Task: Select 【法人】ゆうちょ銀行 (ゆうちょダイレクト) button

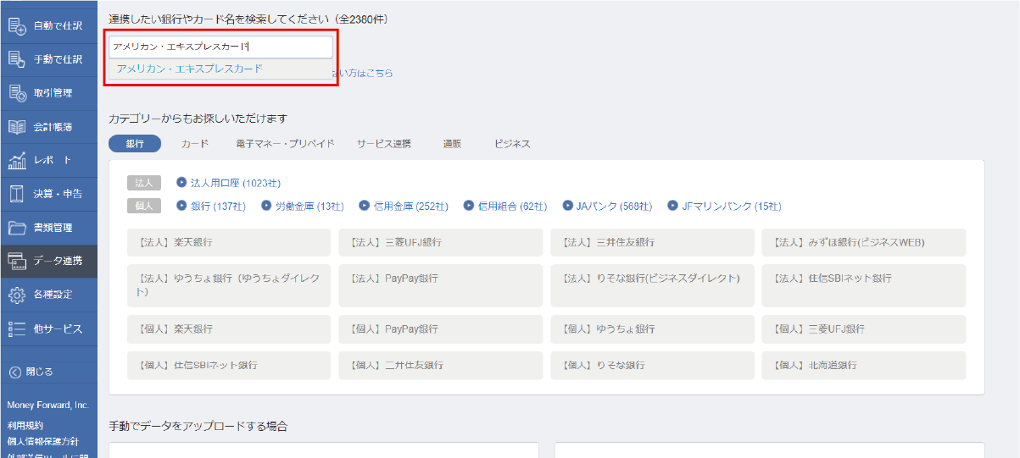Action: (229, 285)
